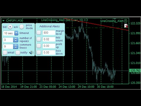
Task: Enable the margin level alert checkbox
Action: coord(39,32)
